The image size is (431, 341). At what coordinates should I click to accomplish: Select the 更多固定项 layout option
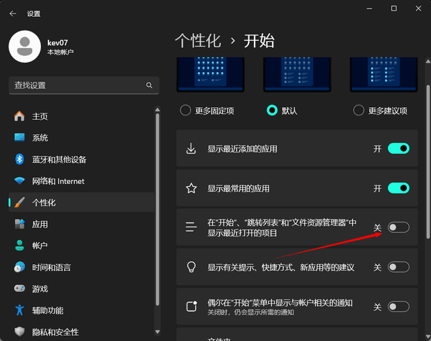(x=187, y=111)
